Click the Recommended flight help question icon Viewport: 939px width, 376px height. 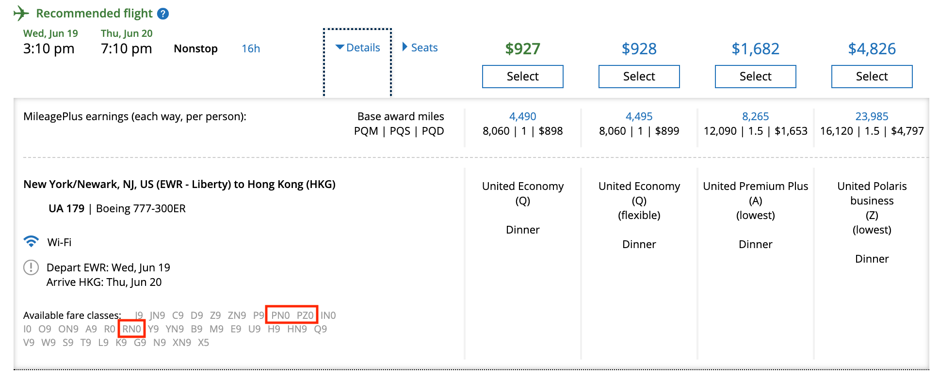pos(163,14)
